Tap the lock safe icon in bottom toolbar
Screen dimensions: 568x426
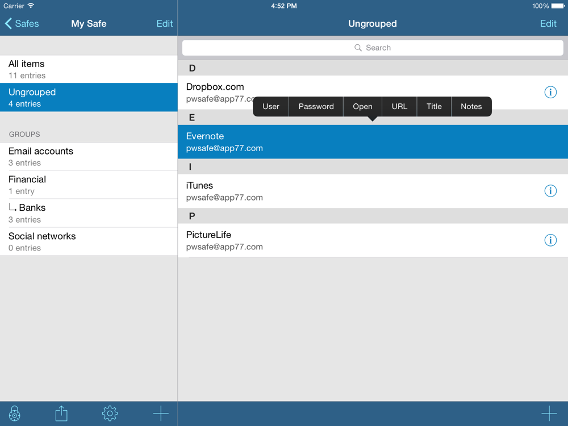[x=15, y=414]
